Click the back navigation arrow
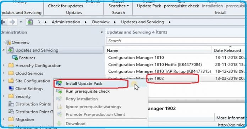This screenshot has height=129, width=247. [3, 22]
